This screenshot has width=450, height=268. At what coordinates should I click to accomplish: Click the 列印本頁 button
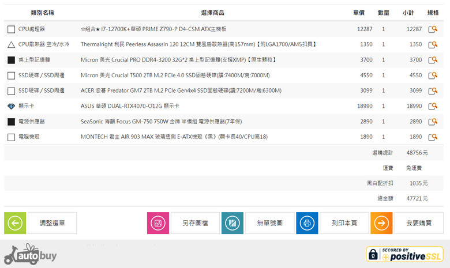click(344, 223)
